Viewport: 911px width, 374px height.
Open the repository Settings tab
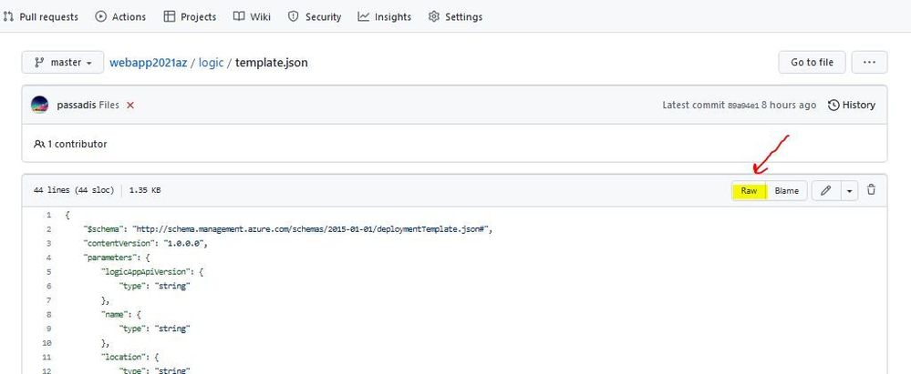tap(456, 16)
